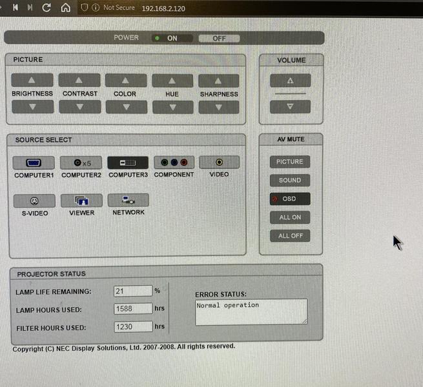Image resolution: width=423 pixels, height=387 pixels.
Task: Go to the browser home page
Action: (66, 8)
